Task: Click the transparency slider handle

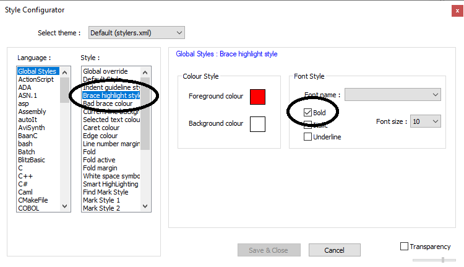Action: pos(443,260)
